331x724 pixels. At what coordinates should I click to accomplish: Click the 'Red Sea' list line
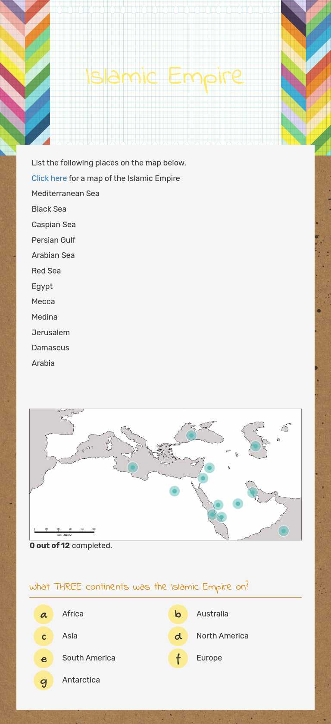[46, 271]
